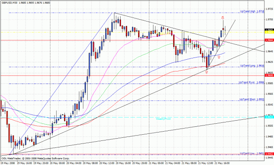The image size is (274, 165).
Task: Click the '20 May 12:00' time axis label
Action: tap(107, 163)
